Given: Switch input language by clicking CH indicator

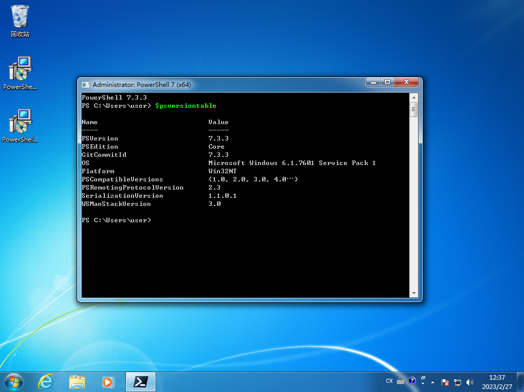Looking at the screenshot, I should [389, 382].
